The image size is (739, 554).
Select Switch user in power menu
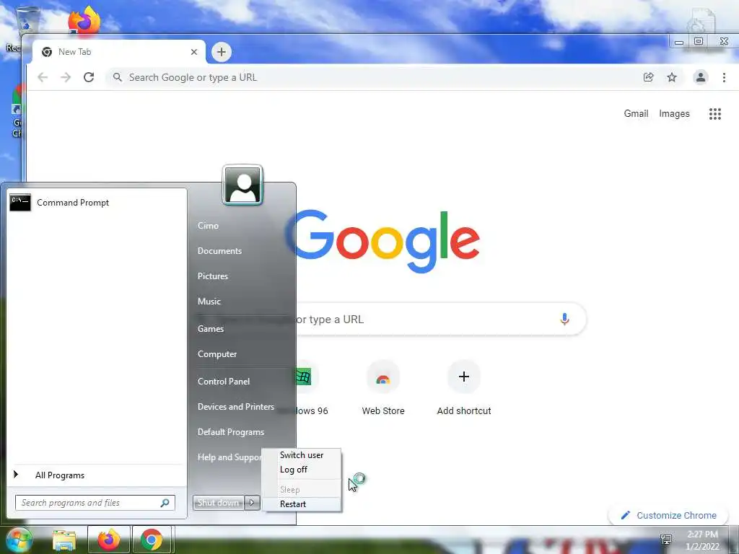click(302, 455)
